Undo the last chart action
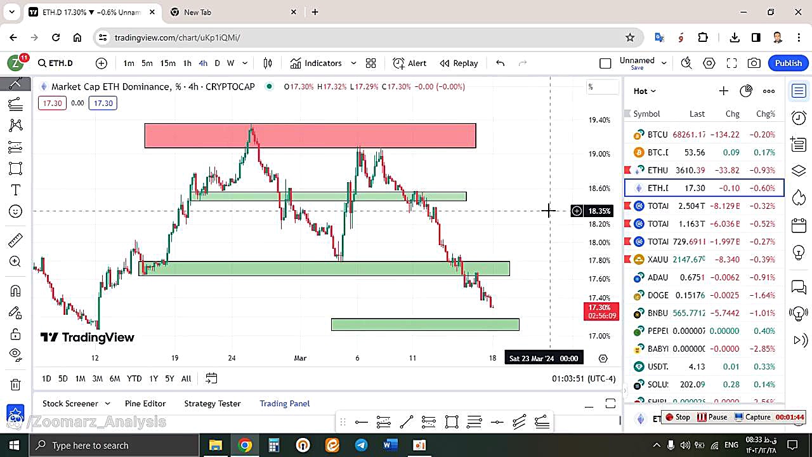Viewport: 812px width, 457px height. pyautogui.click(x=500, y=63)
